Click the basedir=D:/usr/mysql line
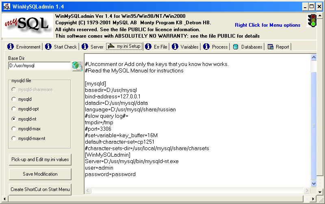Screen dimensions: 325x204 (x=111, y=90)
